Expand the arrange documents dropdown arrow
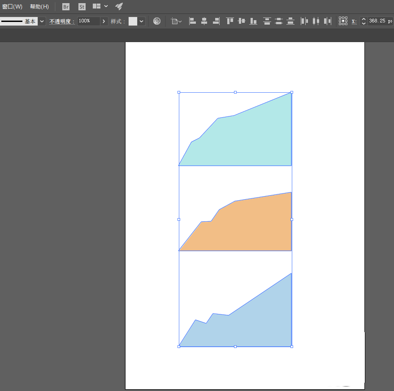Image resolution: width=394 pixels, height=391 pixels. click(106, 6)
